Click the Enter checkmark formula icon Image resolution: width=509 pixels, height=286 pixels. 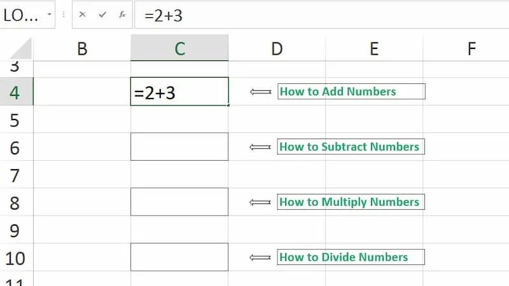[102, 15]
